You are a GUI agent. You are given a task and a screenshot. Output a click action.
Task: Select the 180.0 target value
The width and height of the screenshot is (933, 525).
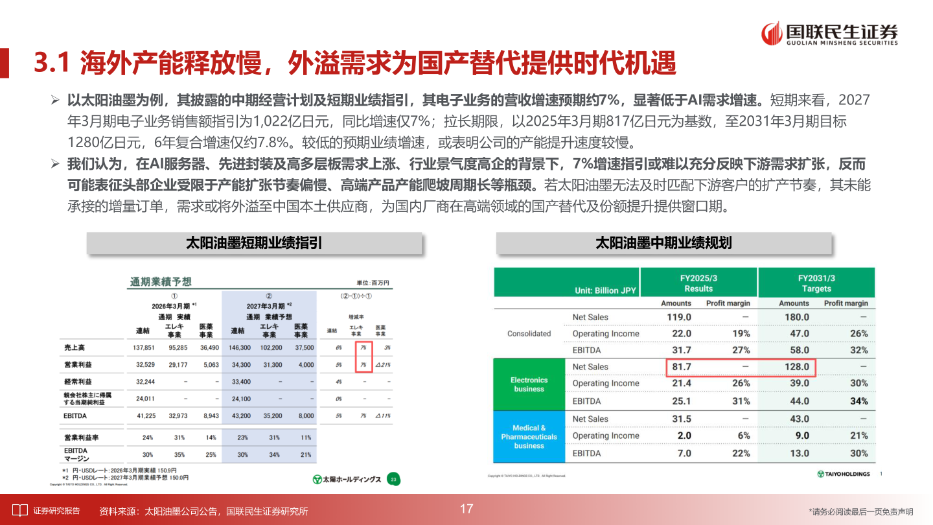[x=797, y=317]
